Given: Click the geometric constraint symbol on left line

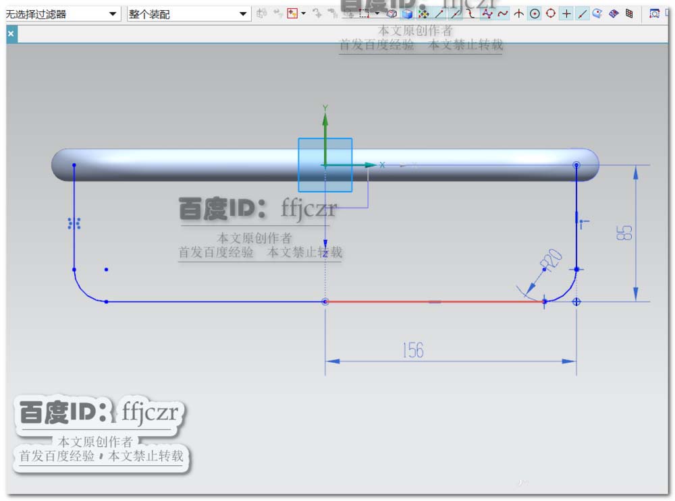Looking at the screenshot, I should tap(74, 224).
